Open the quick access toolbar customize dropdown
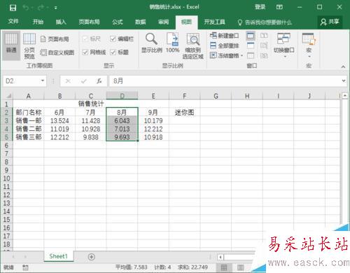Screen dimensions: 350x273 [x=56, y=8]
